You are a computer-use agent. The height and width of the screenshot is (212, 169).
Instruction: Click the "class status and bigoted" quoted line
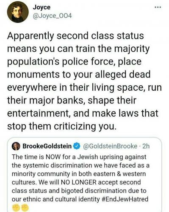[79, 191]
